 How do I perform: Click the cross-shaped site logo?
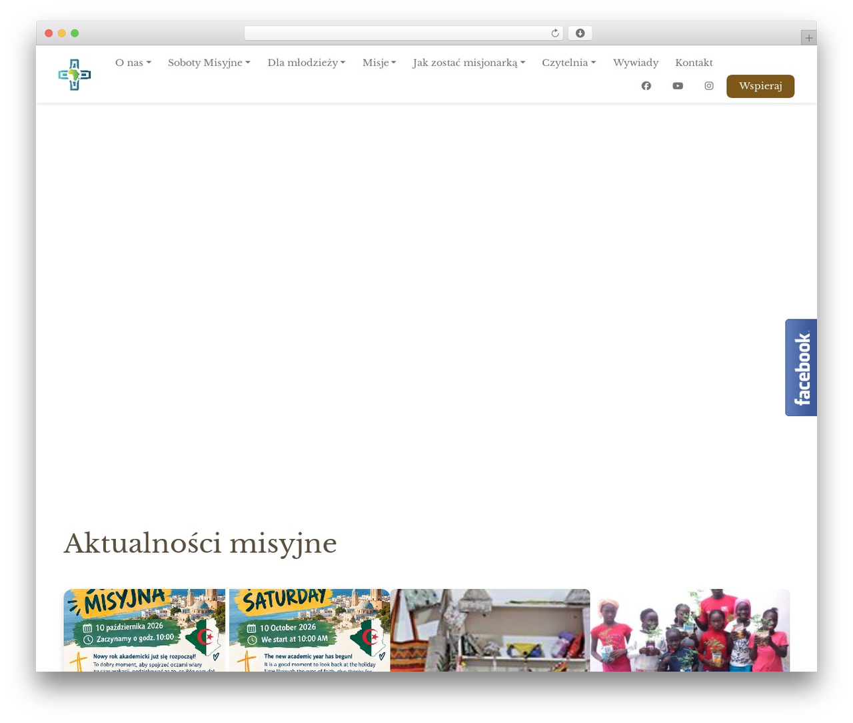click(75, 75)
